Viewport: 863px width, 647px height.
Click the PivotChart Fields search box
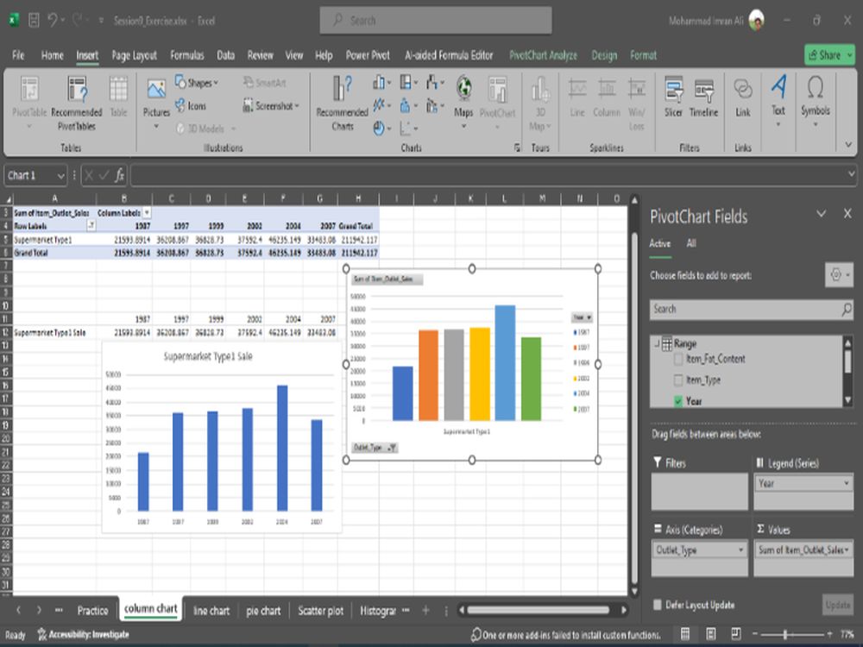point(752,309)
